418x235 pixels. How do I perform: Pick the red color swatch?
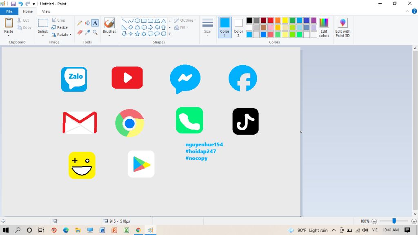coord(271,20)
